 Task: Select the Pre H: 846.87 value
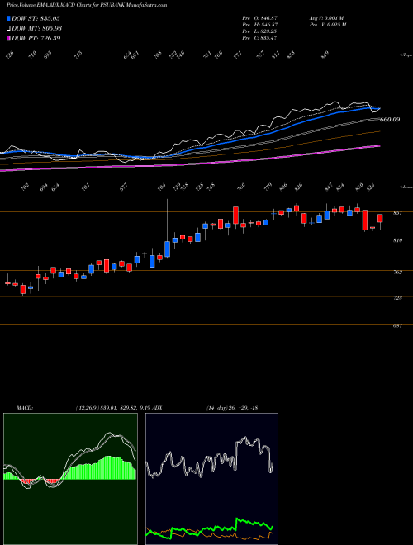[x=259, y=25]
